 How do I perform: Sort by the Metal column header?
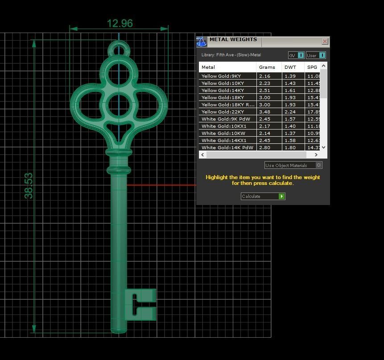[227, 67]
